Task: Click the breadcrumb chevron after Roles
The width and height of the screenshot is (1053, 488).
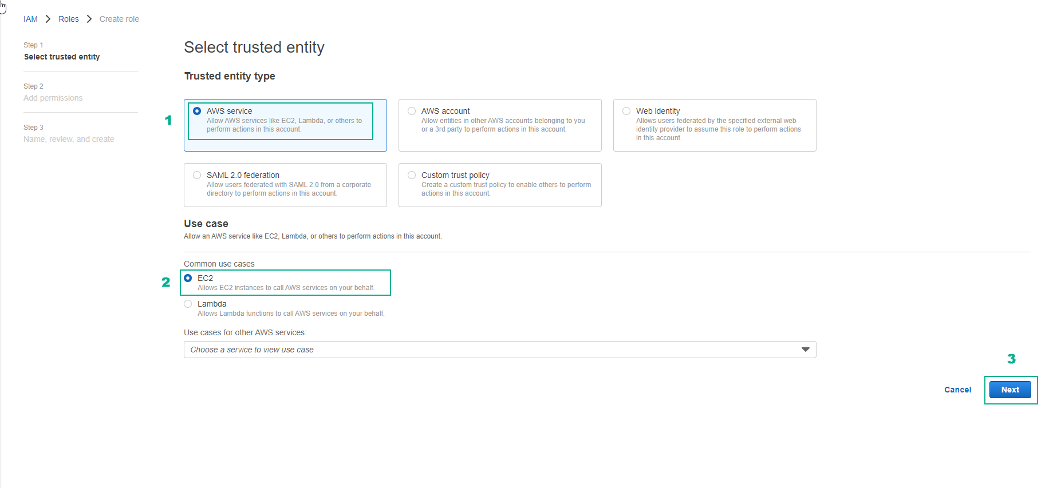Action: 89,19
